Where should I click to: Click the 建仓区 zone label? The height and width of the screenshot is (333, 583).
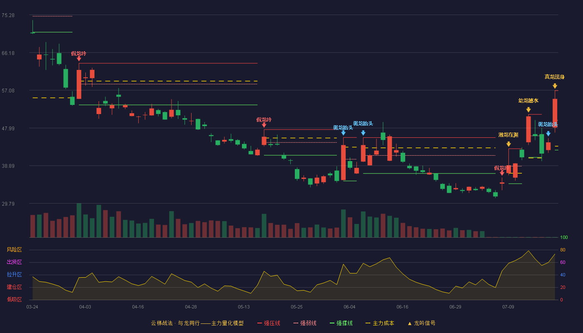point(14,287)
